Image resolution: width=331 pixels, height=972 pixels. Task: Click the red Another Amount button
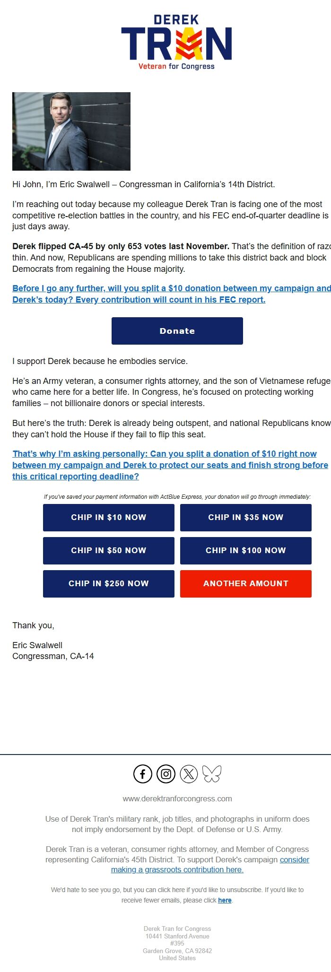coord(246,584)
